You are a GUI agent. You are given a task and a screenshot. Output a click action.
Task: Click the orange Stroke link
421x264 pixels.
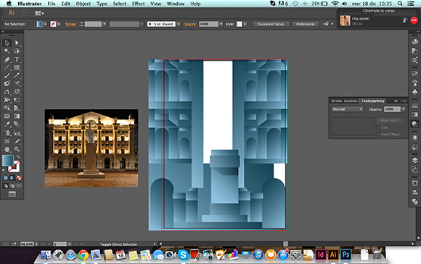(x=70, y=24)
